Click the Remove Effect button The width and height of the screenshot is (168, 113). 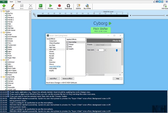[x=68, y=79]
